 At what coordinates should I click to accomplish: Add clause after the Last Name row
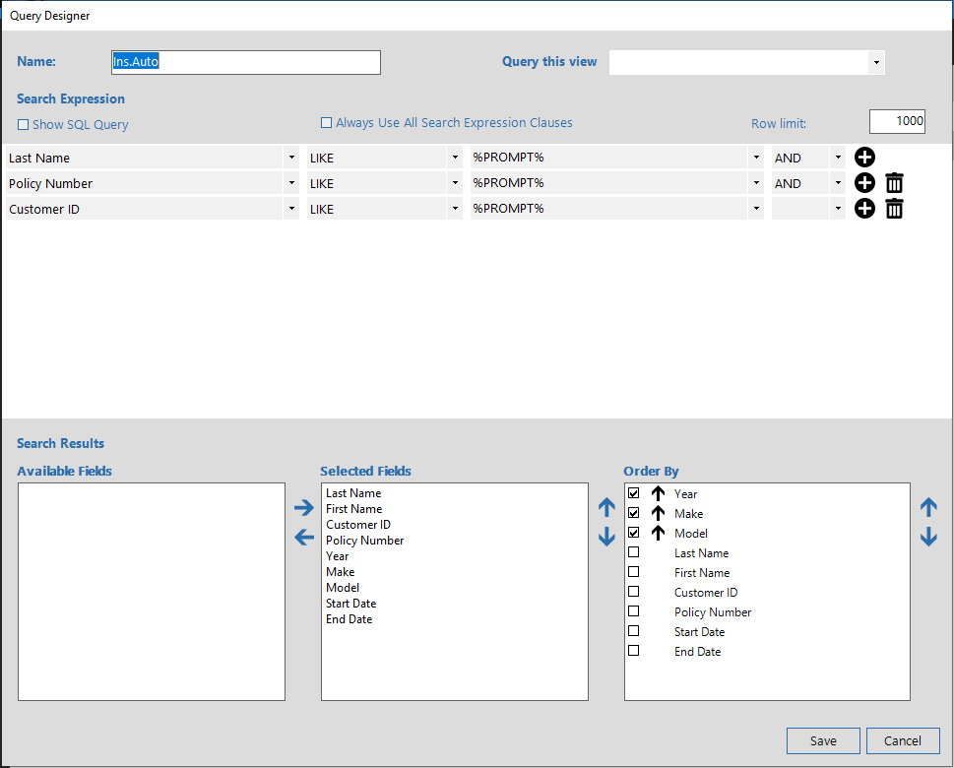864,158
